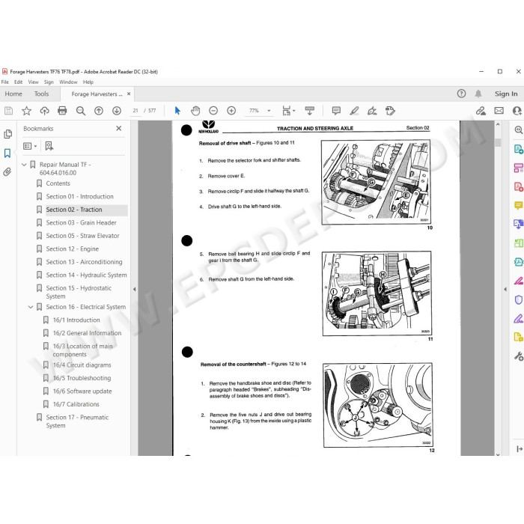
Task: Open the Protect shield tool in right pane
Action: tap(518, 299)
